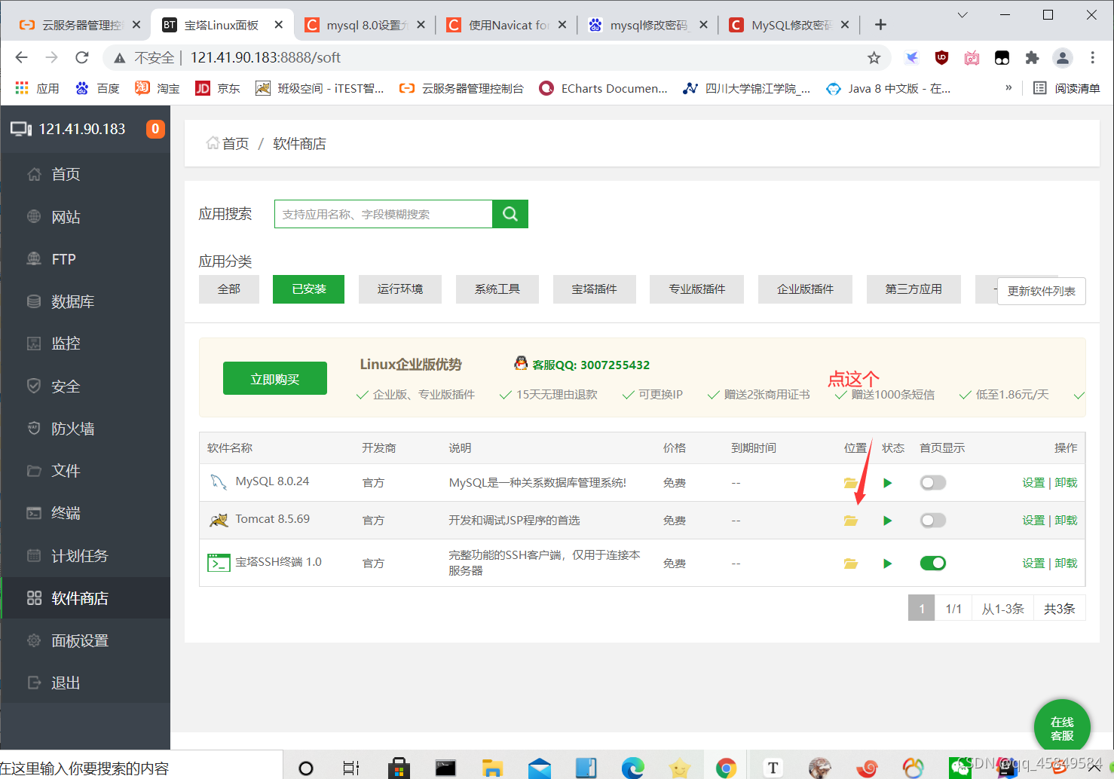Select the 运行环境 category tab
This screenshot has width=1114, height=779.
[400, 289]
